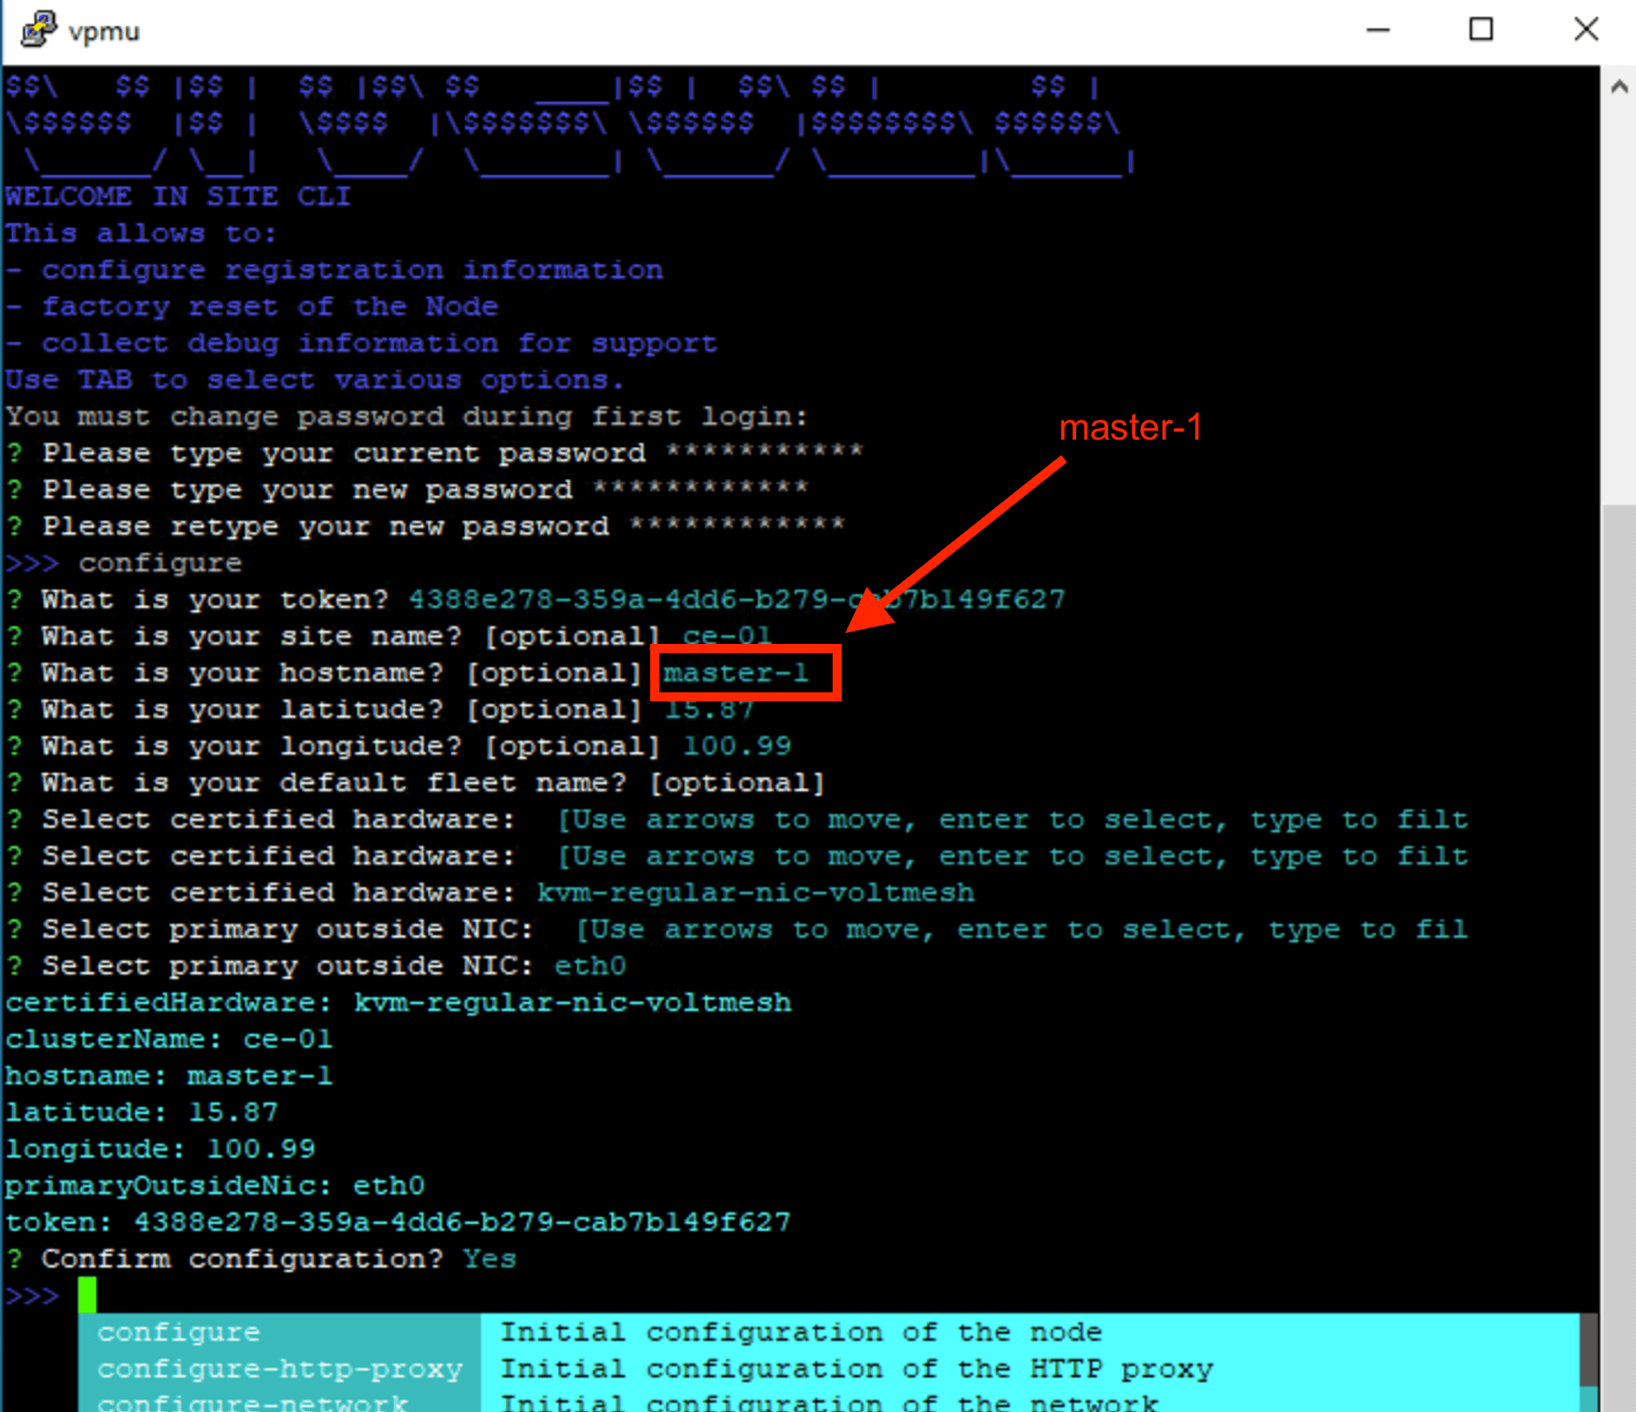
Task: Click the "Initial configuration of the HTTP proxy" description
Action: coord(855,1369)
